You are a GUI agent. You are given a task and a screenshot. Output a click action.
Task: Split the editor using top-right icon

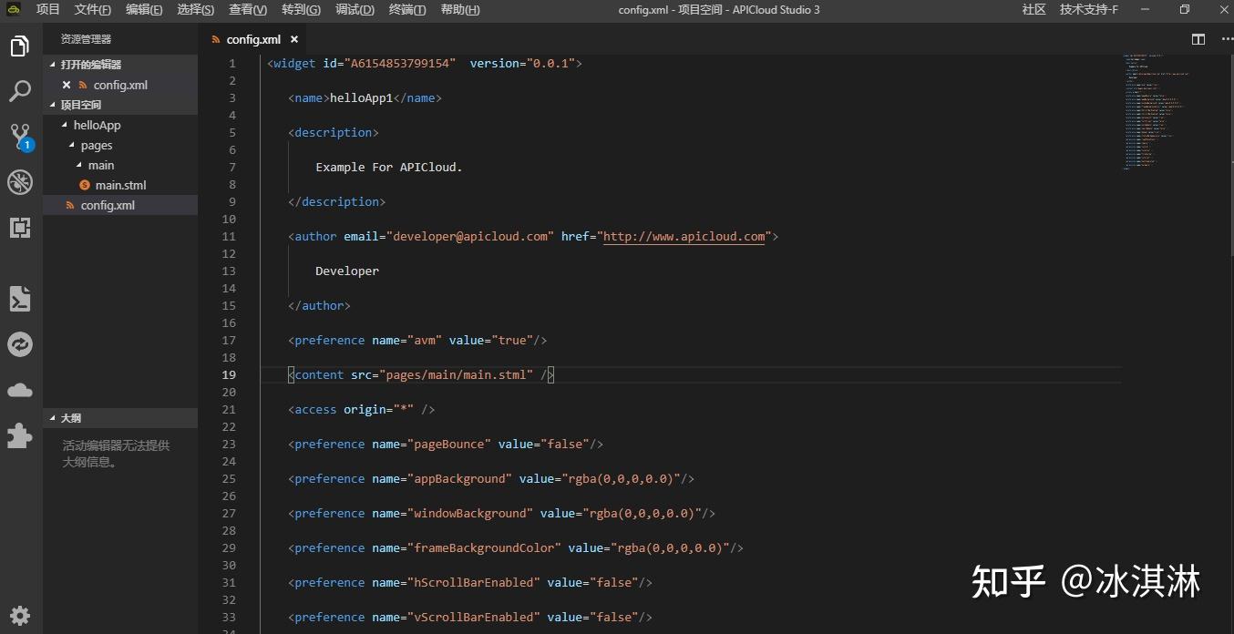[x=1198, y=39]
